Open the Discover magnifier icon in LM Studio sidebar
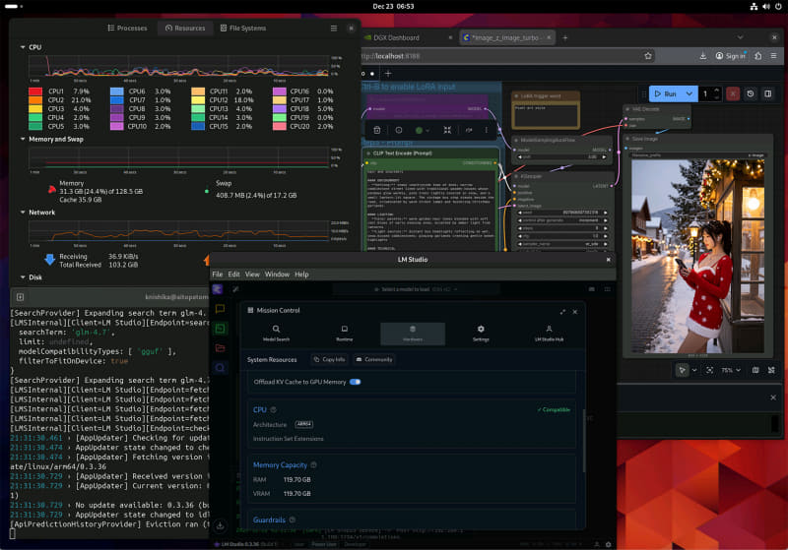This screenshot has width=788, height=550. [x=220, y=367]
